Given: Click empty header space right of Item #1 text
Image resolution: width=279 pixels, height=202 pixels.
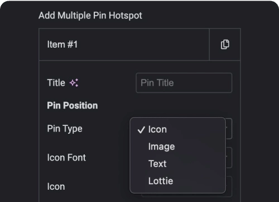Looking at the screenshot, I should point(143,44).
